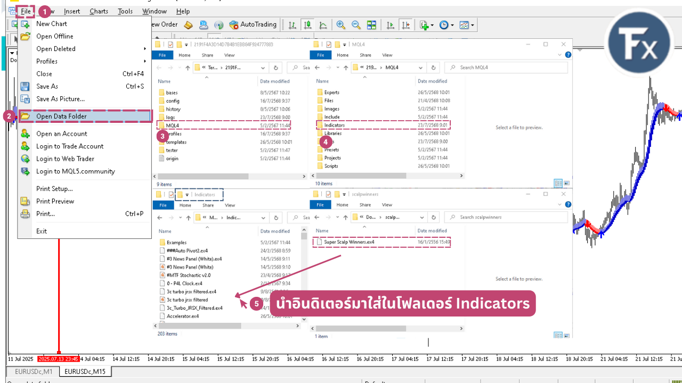Open the Indicators folder in MQL4 window
Viewport: 682px width, 383px height.
pyautogui.click(x=334, y=125)
